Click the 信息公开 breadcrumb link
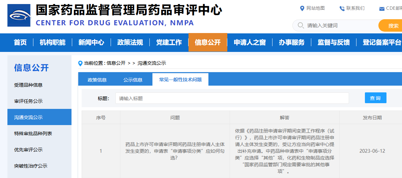402x178 pixels. click(x=116, y=63)
